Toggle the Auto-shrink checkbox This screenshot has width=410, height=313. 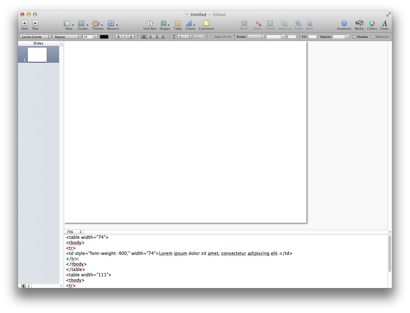212,37
